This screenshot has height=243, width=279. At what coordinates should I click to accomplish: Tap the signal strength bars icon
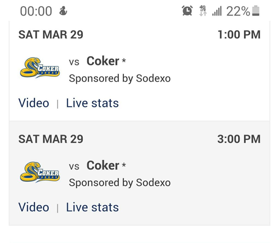pos(217,11)
